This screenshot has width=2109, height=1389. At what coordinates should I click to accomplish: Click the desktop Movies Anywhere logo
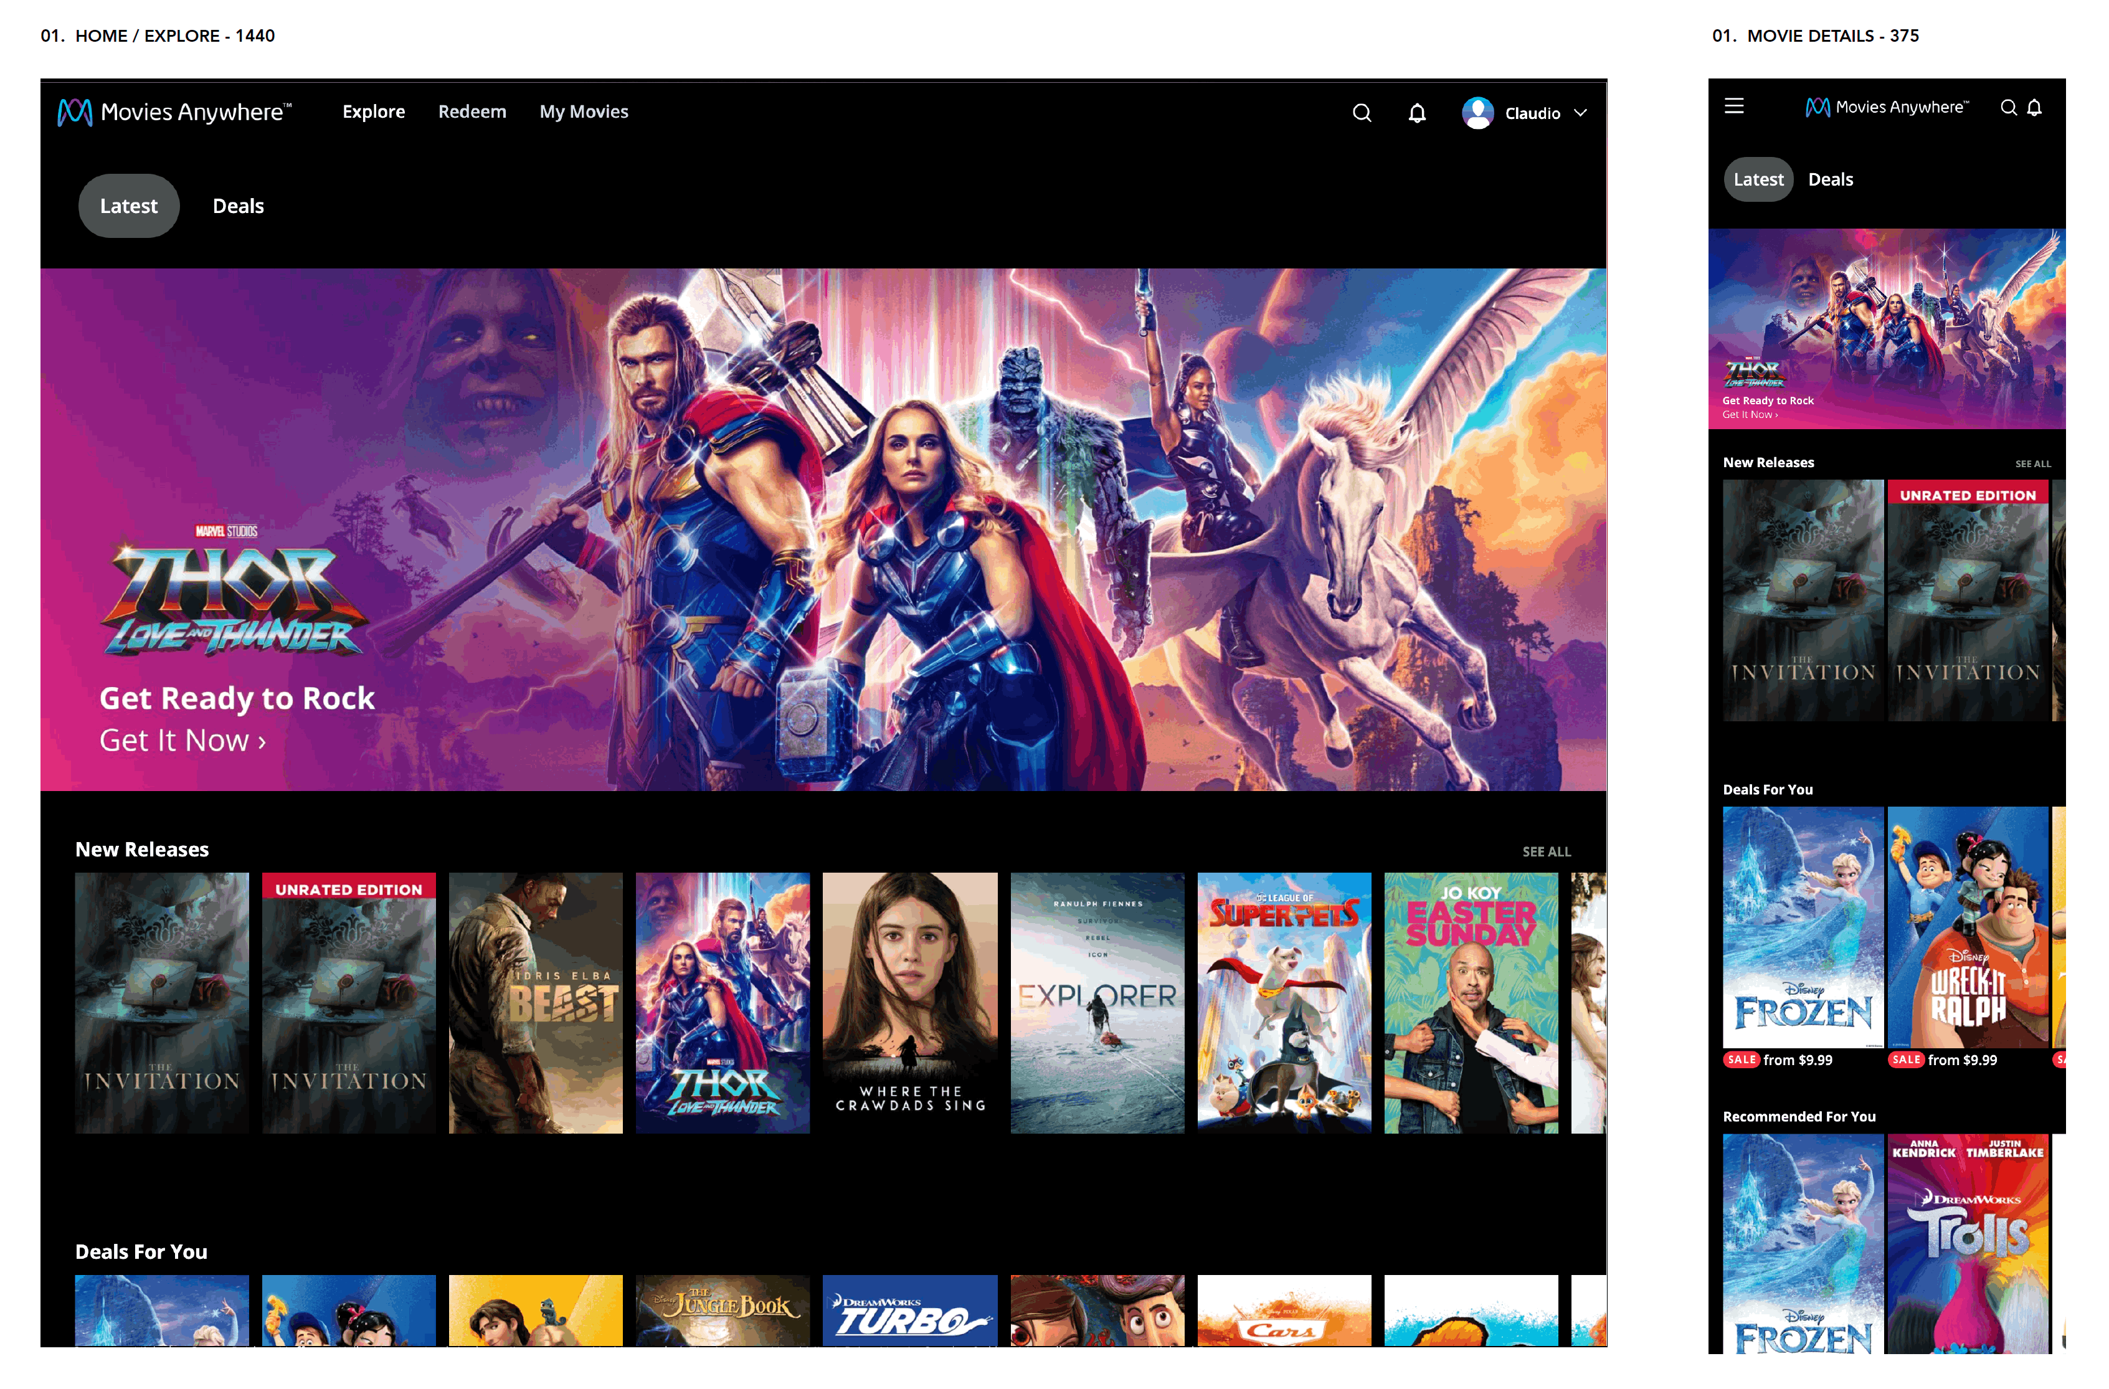tap(174, 111)
